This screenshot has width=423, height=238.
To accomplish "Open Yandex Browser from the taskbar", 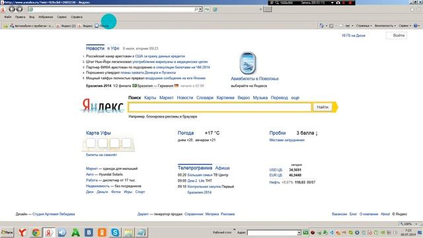I will [22, 232].
